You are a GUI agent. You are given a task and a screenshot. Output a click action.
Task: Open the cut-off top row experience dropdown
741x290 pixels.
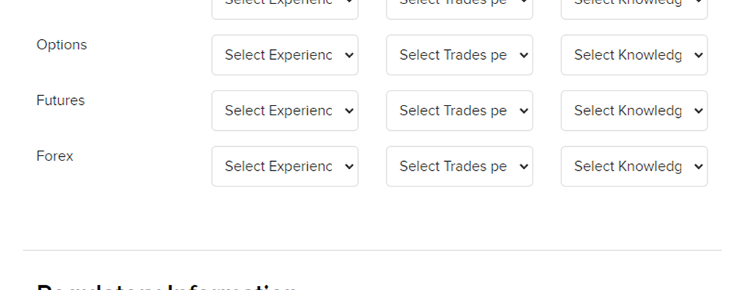(x=284, y=7)
